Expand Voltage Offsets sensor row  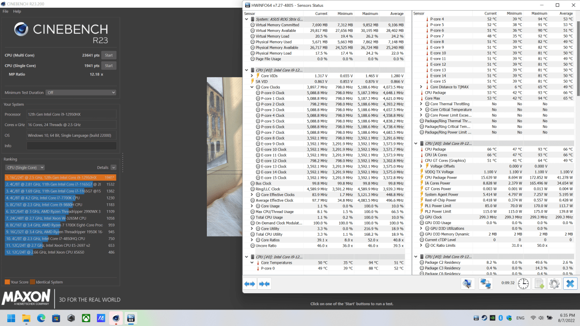coord(421,166)
